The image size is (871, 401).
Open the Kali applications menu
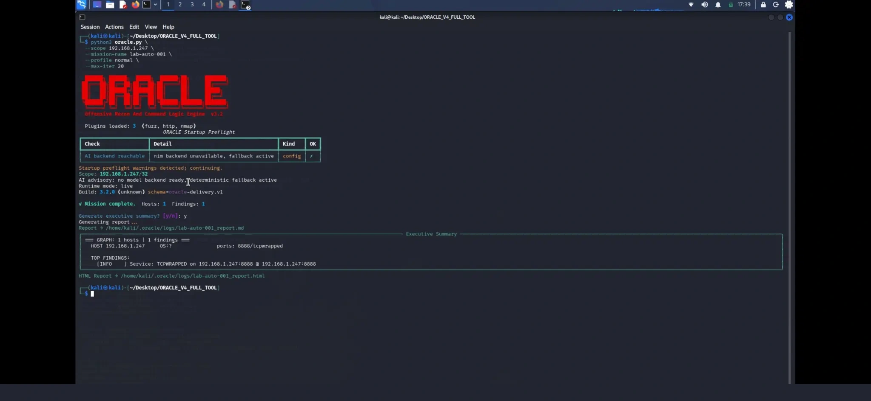point(81,5)
